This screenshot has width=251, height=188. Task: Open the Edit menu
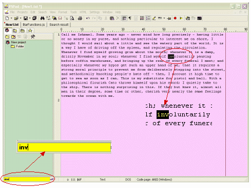tap(33, 12)
